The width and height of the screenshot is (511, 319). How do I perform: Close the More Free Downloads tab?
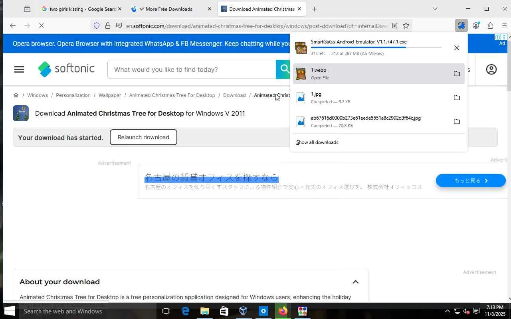210,9
